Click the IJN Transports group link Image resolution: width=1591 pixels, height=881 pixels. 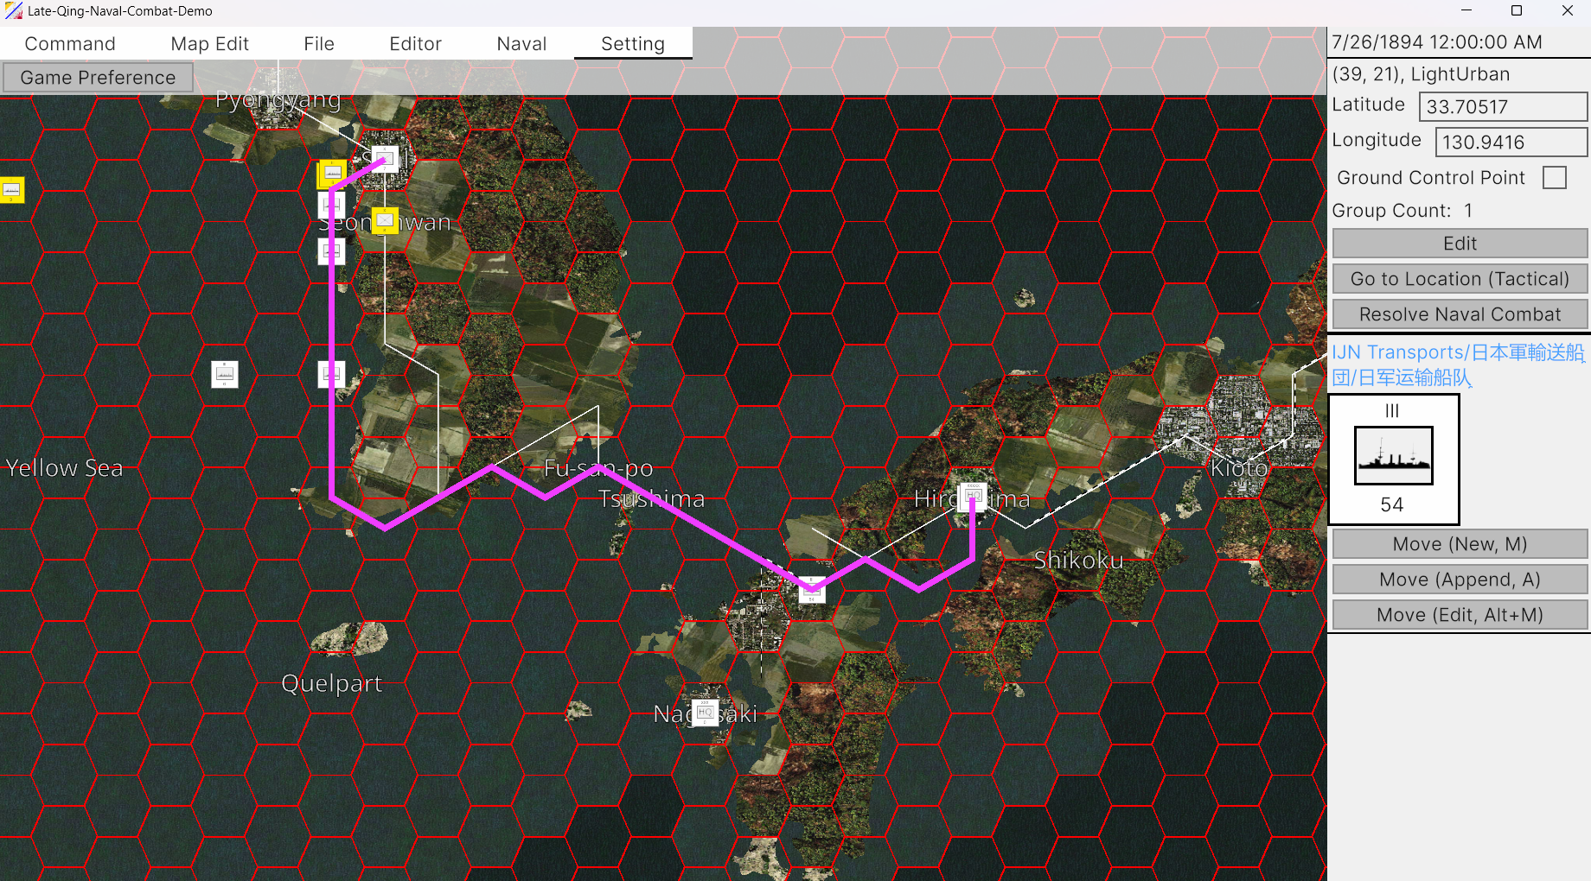click(x=1458, y=364)
